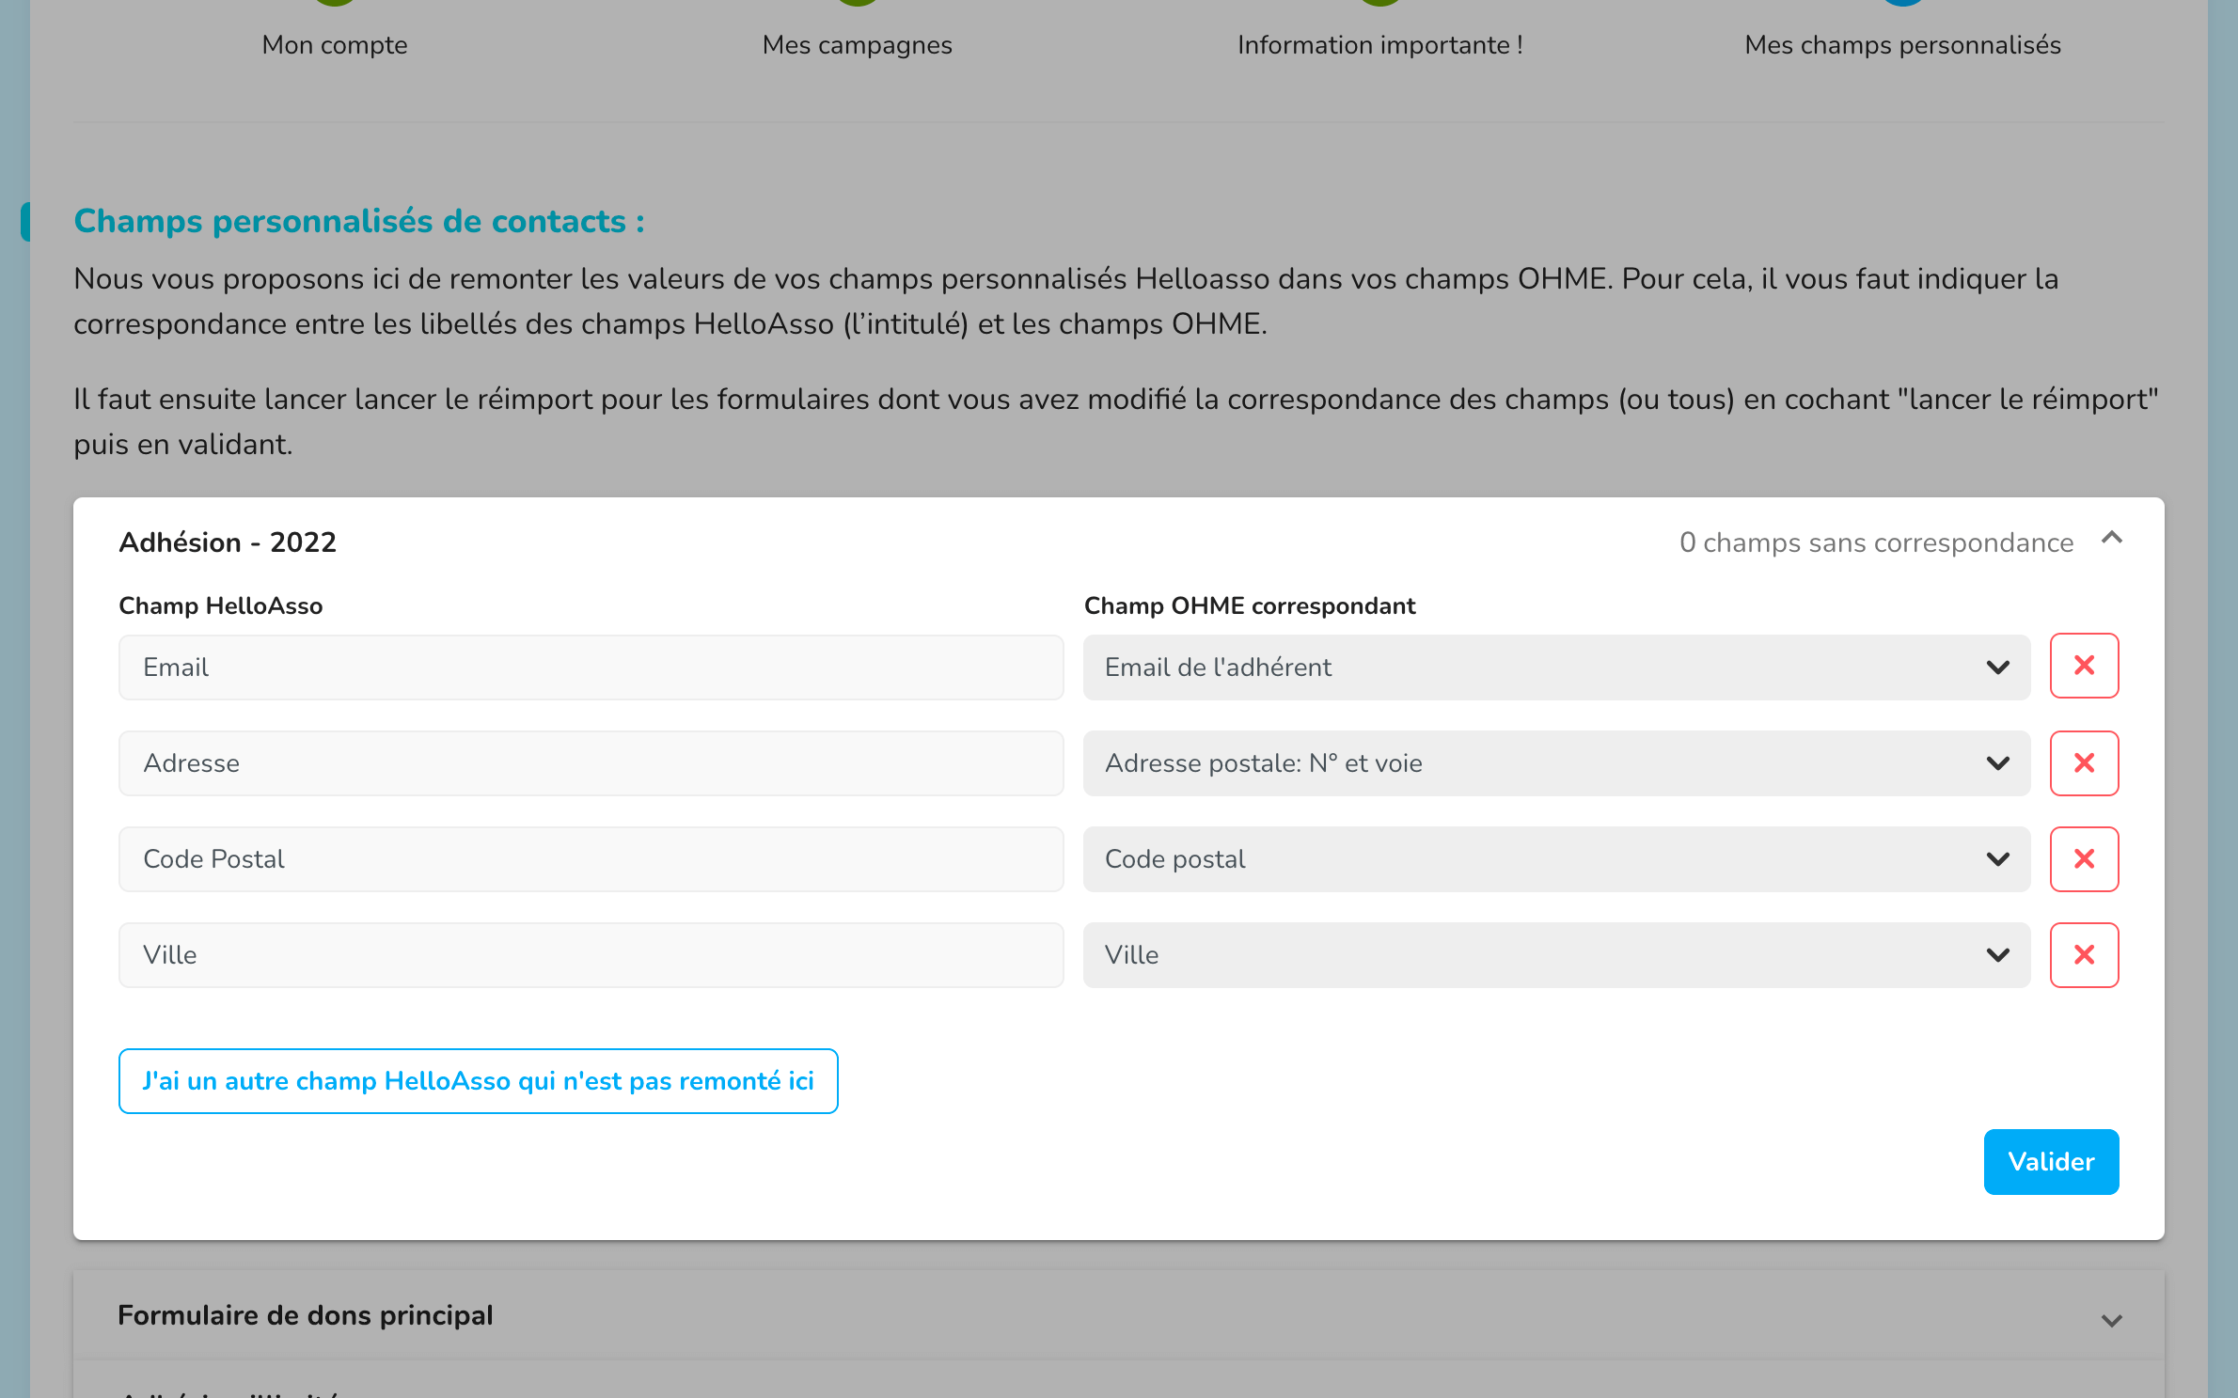Screen dimensions: 2238x1398
Task: Click the Valider button
Action: coord(2050,1161)
